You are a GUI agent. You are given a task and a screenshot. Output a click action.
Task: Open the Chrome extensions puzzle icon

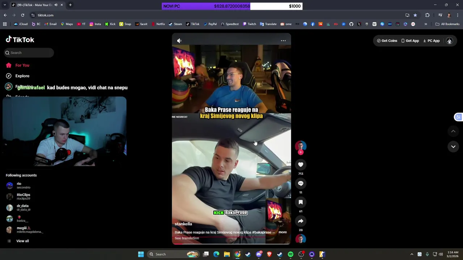coord(428,15)
